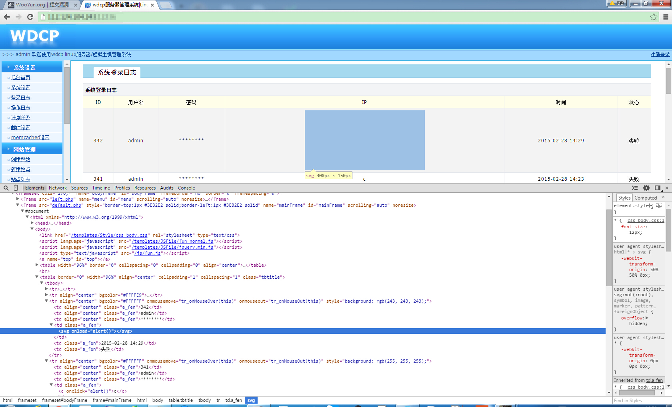Expand the left.php frame node
This screenshot has height=407, width=672.
pos(18,199)
